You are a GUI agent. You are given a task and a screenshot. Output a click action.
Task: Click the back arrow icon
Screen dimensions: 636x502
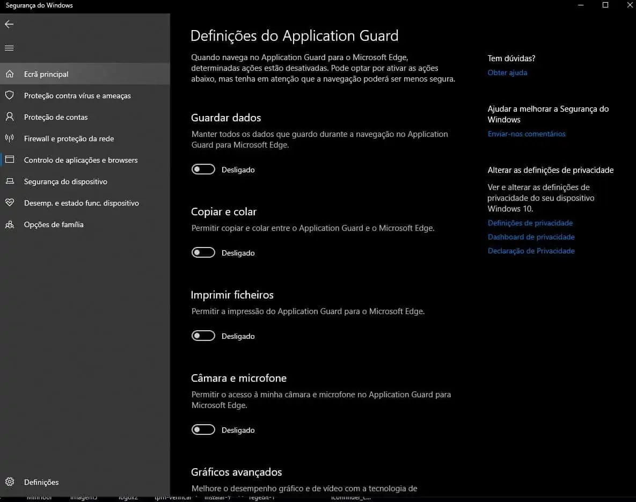coord(9,24)
